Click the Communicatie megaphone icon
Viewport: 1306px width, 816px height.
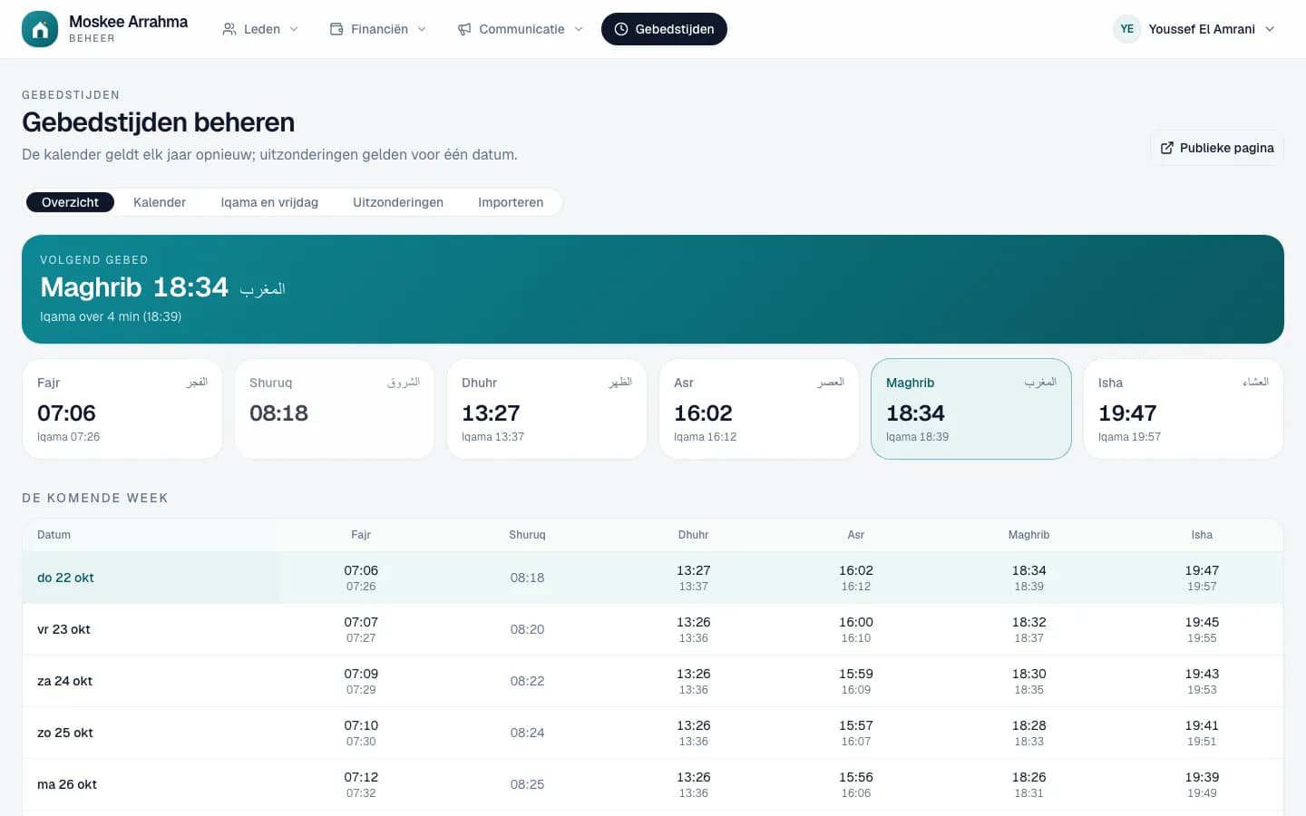(464, 29)
